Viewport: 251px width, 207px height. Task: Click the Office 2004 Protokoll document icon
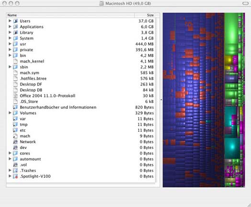15,96
